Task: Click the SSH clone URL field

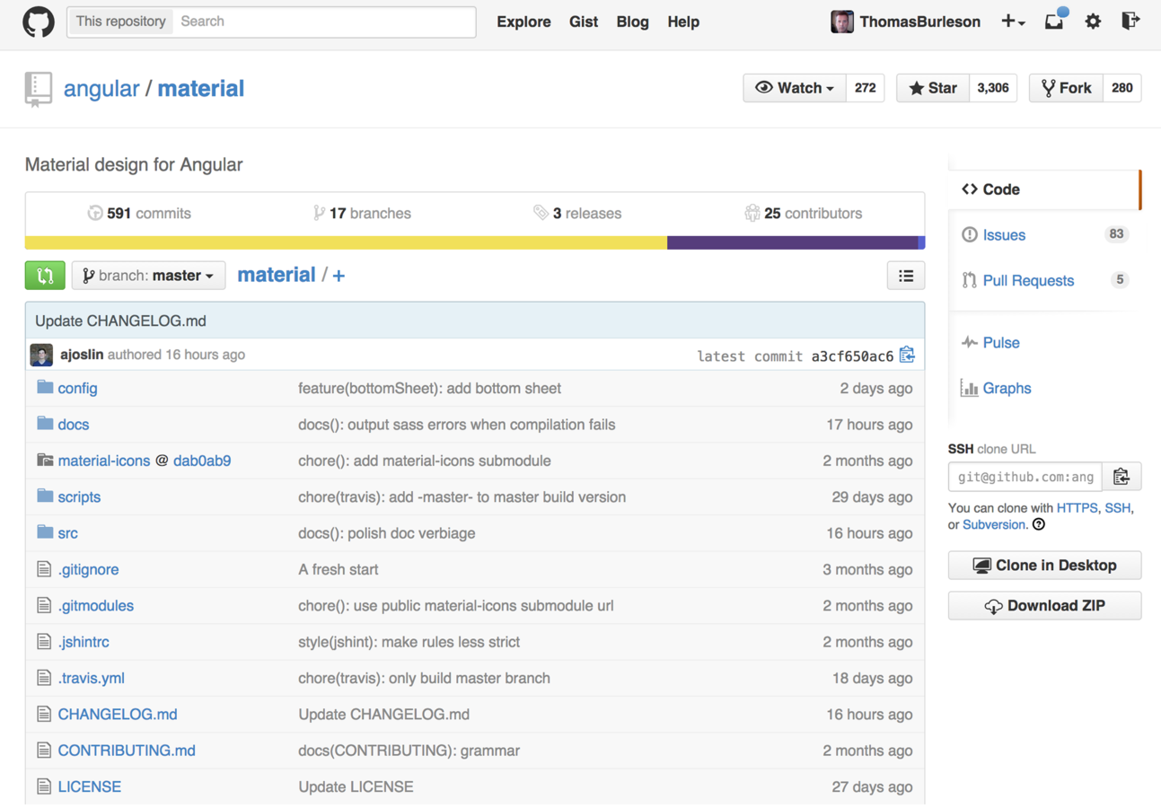Action: [x=1025, y=477]
